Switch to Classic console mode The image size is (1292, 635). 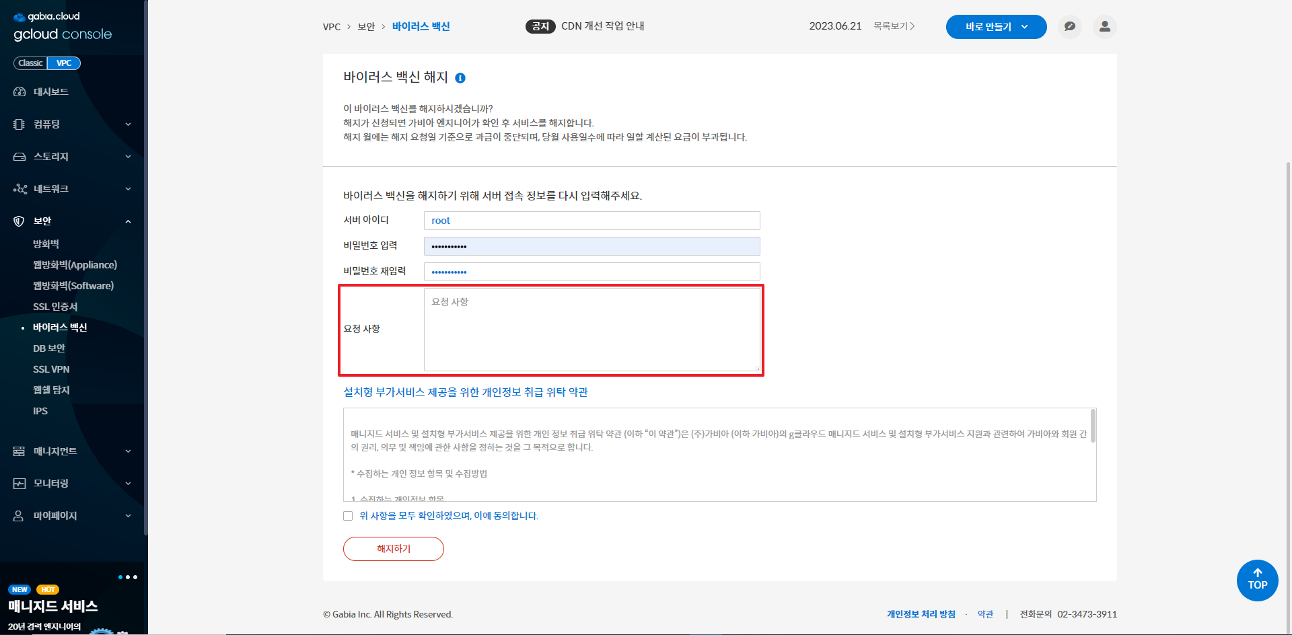tap(30, 63)
